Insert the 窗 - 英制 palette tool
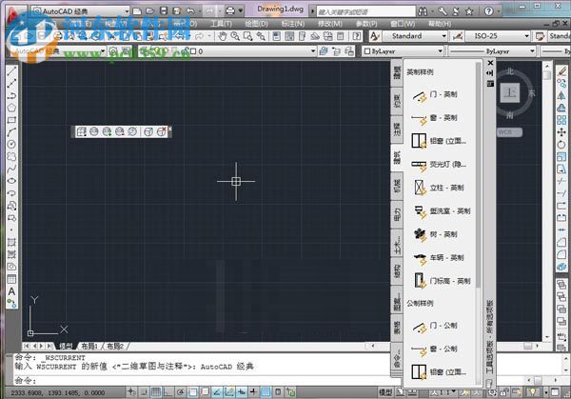The width and height of the screenshot is (571, 399). click(x=436, y=118)
